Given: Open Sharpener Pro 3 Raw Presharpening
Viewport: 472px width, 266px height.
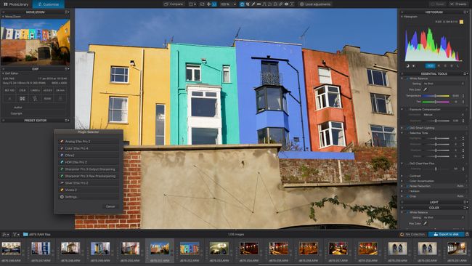Looking at the screenshot, I should click(88, 176).
